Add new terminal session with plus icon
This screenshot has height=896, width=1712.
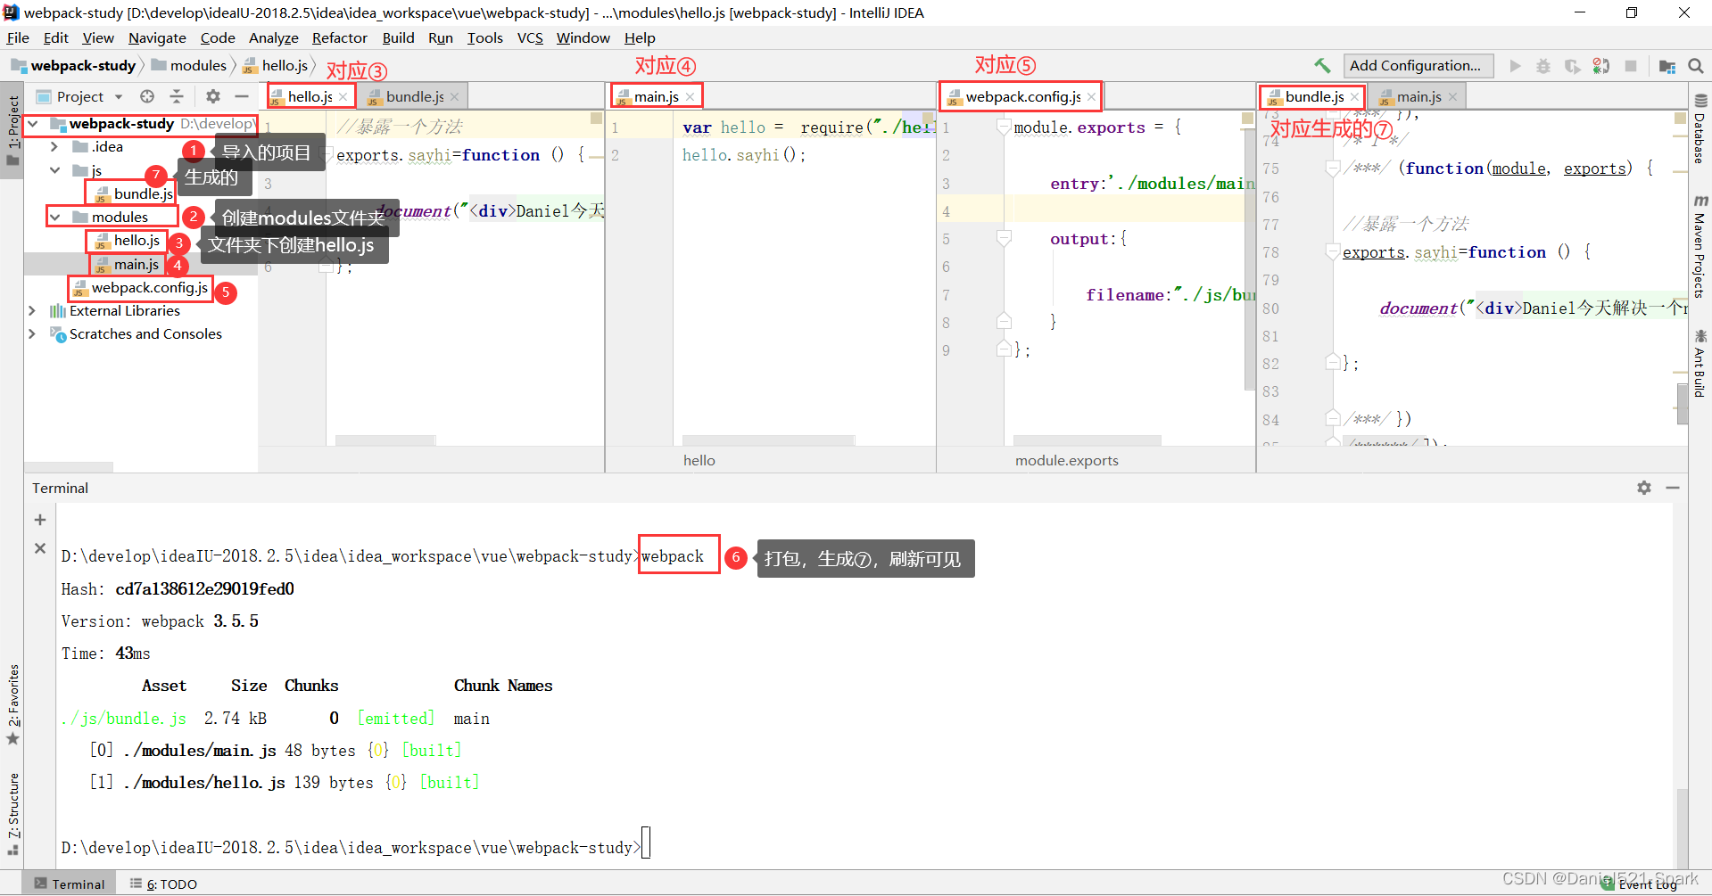[x=40, y=520]
